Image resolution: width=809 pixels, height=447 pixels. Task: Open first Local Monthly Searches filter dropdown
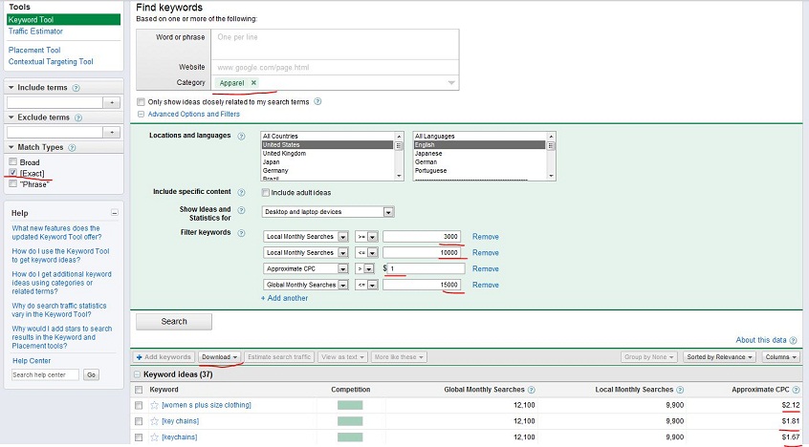pyautogui.click(x=306, y=237)
